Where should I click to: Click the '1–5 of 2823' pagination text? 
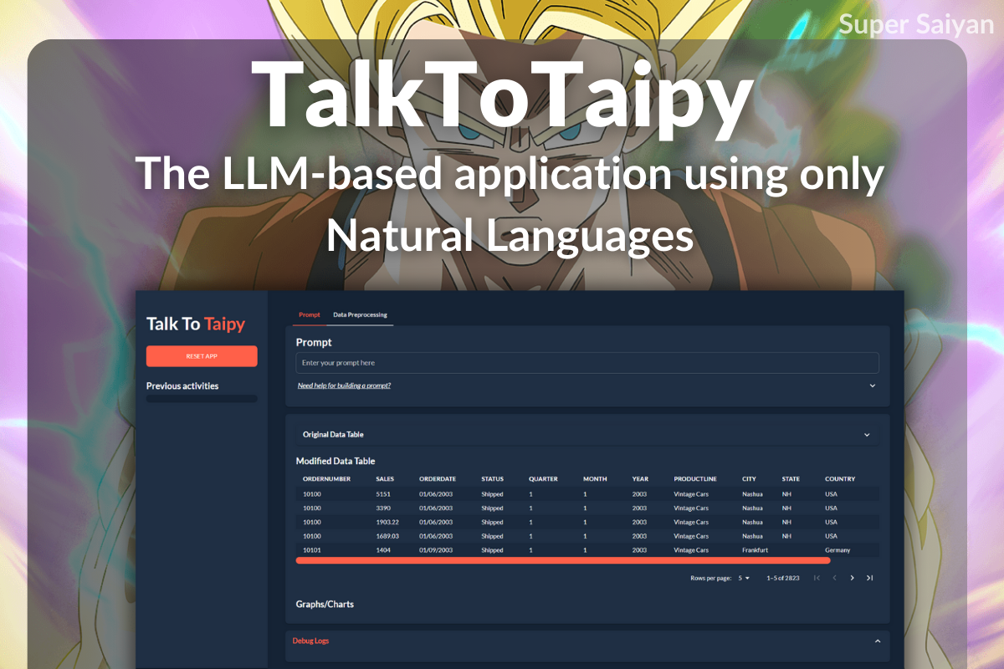pyautogui.click(x=783, y=578)
